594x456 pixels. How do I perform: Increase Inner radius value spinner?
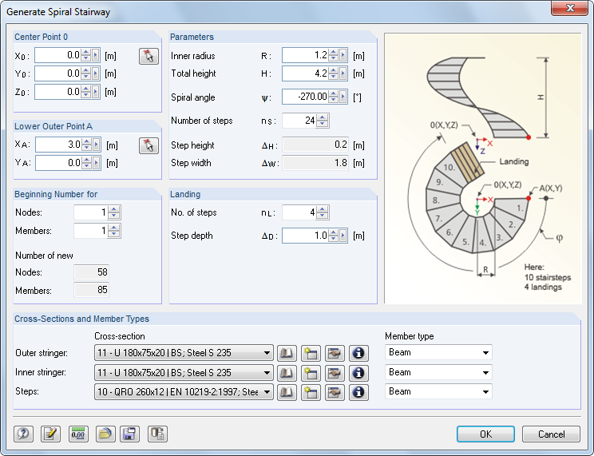(x=334, y=53)
